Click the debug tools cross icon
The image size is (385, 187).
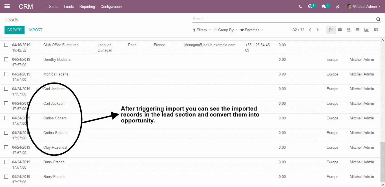(x=337, y=6)
